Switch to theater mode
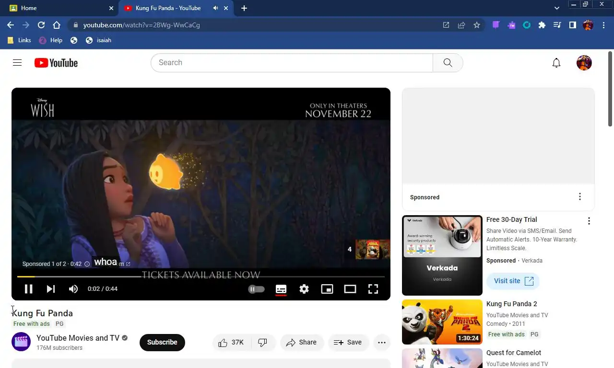The height and width of the screenshot is (368, 614). (350, 289)
